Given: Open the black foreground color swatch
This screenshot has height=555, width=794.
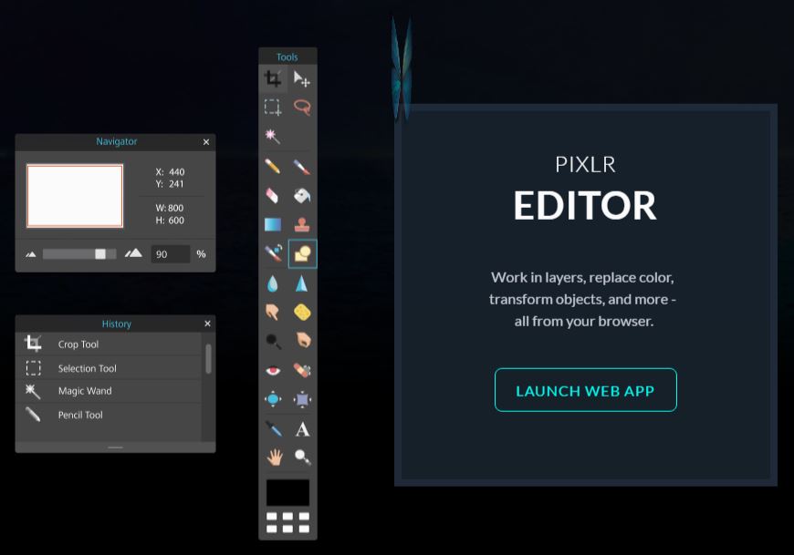Looking at the screenshot, I should pos(287,493).
